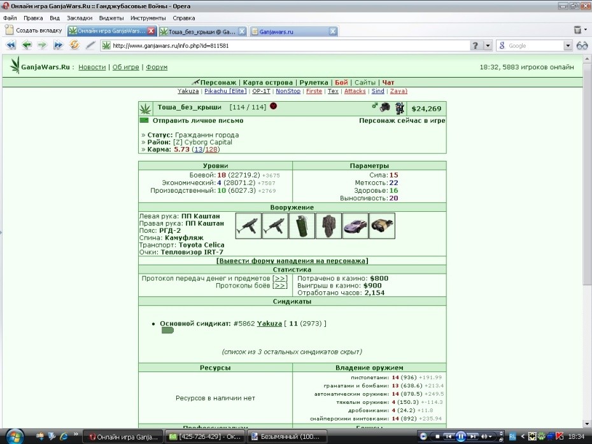
Task: Open the Закладки menu
Action: tap(80, 18)
